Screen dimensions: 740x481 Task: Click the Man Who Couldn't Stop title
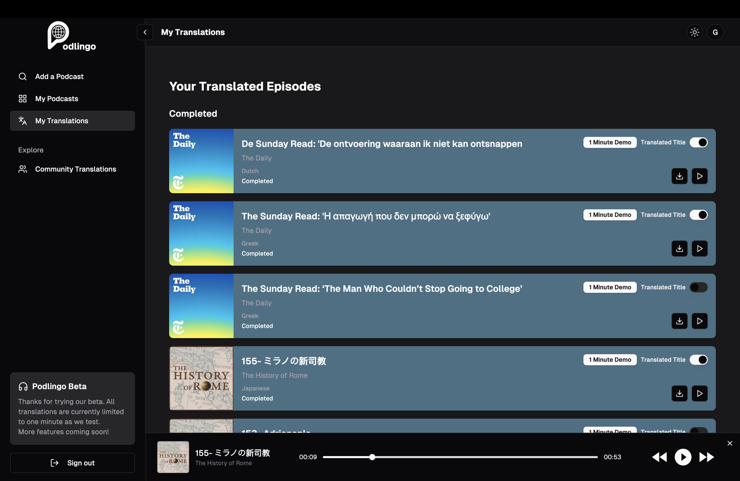coord(382,288)
